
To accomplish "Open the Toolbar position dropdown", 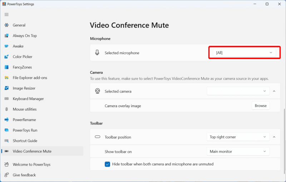I will (238, 137).
